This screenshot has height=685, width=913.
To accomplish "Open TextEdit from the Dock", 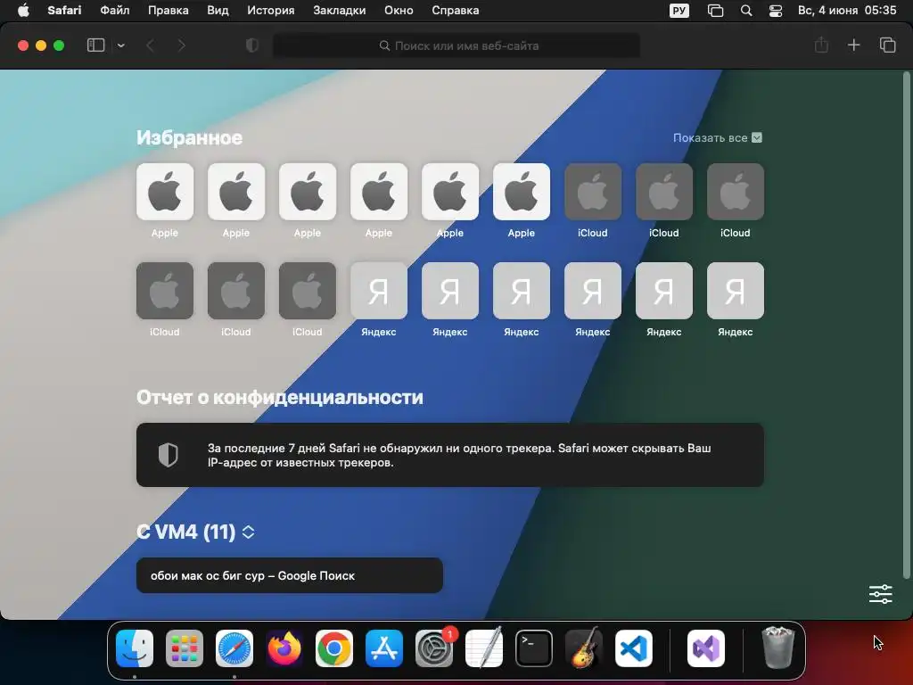I will point(484,648).
